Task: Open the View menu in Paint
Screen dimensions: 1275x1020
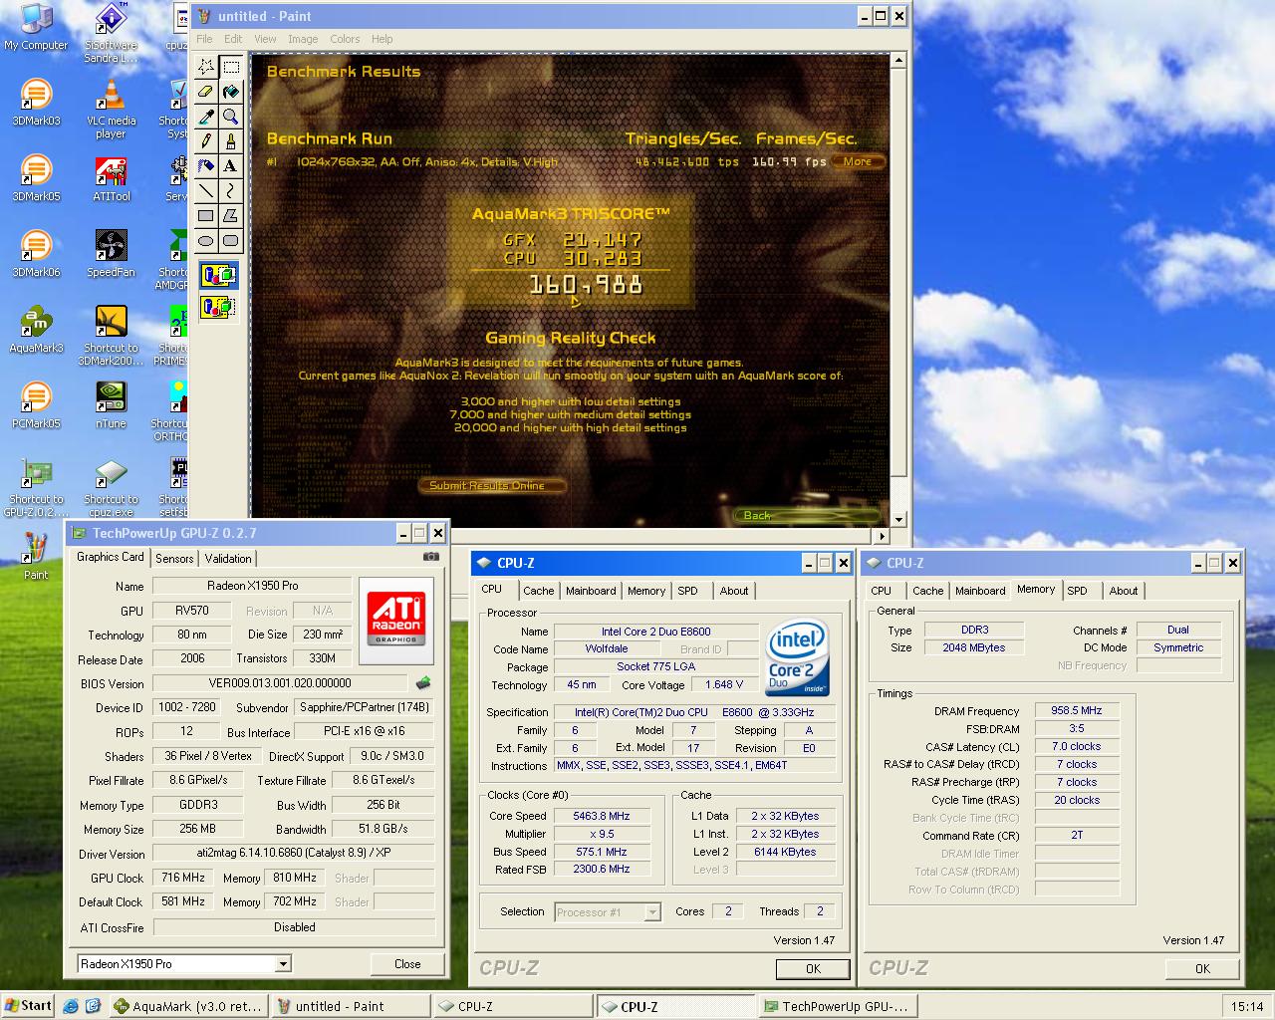Action: pyautogui.click(x=265, y=39)
